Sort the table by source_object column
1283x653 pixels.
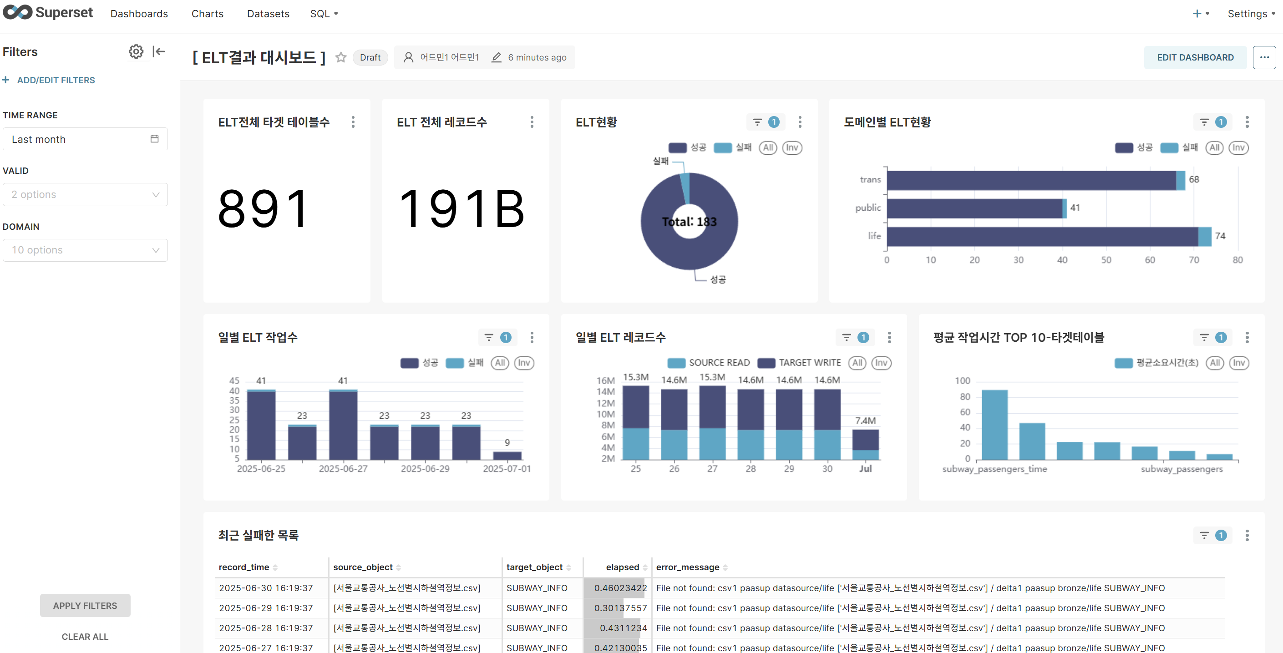pos(367,567)
